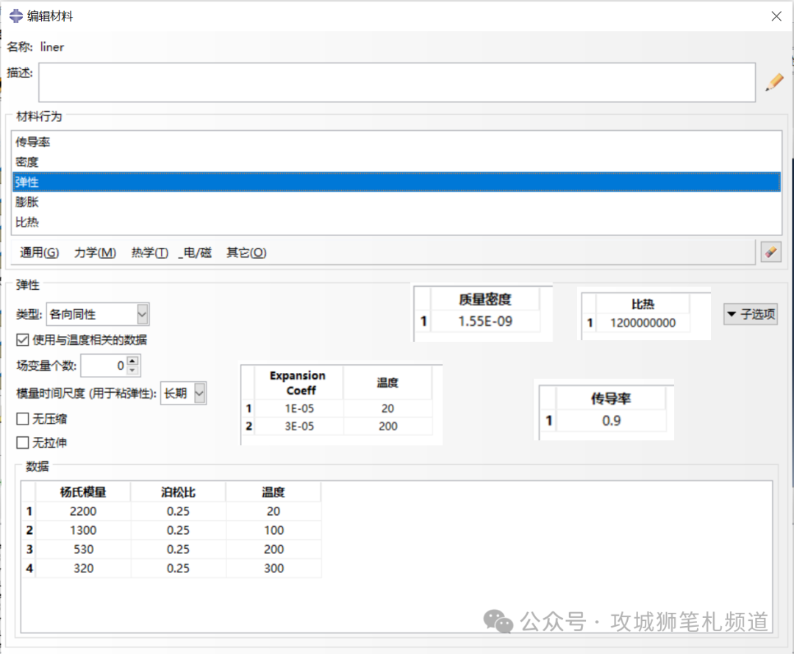
Task: Click the material name liner
Action: (52, 47)
